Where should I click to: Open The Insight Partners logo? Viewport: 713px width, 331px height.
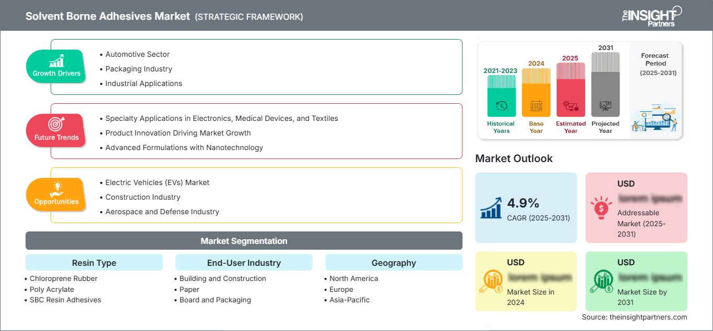(651, 16)
